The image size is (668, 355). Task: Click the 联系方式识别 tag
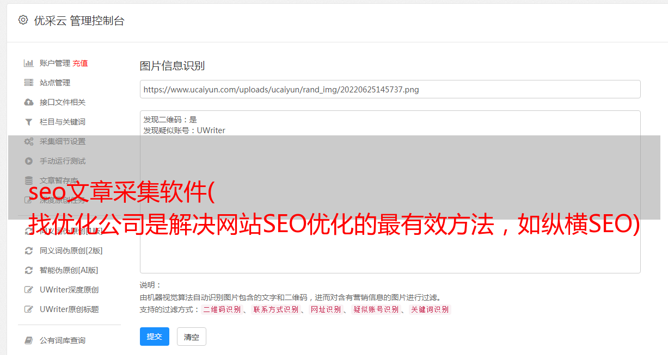(275, 309)
